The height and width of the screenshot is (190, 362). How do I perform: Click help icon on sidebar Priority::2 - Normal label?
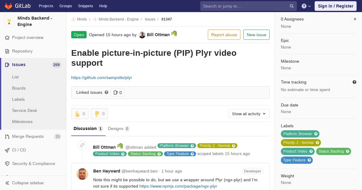[317, 143]
